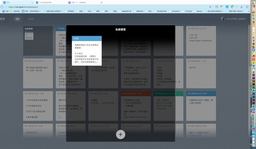The width and height of the screenshot is (256, 149).
Task: Open the Finder icon in the dock
Action: pos(254,3)
